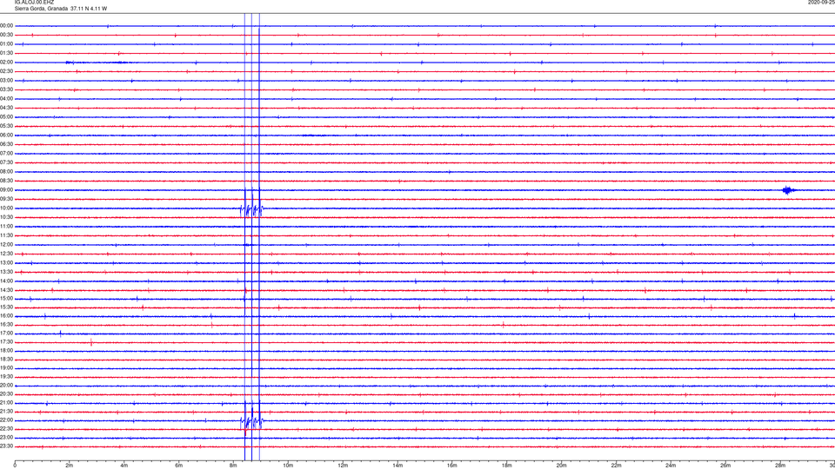Viewport: 835px width, 469px height.
Task: Click the 14m tick label on time axis
Action: click(x=397, y=466)
